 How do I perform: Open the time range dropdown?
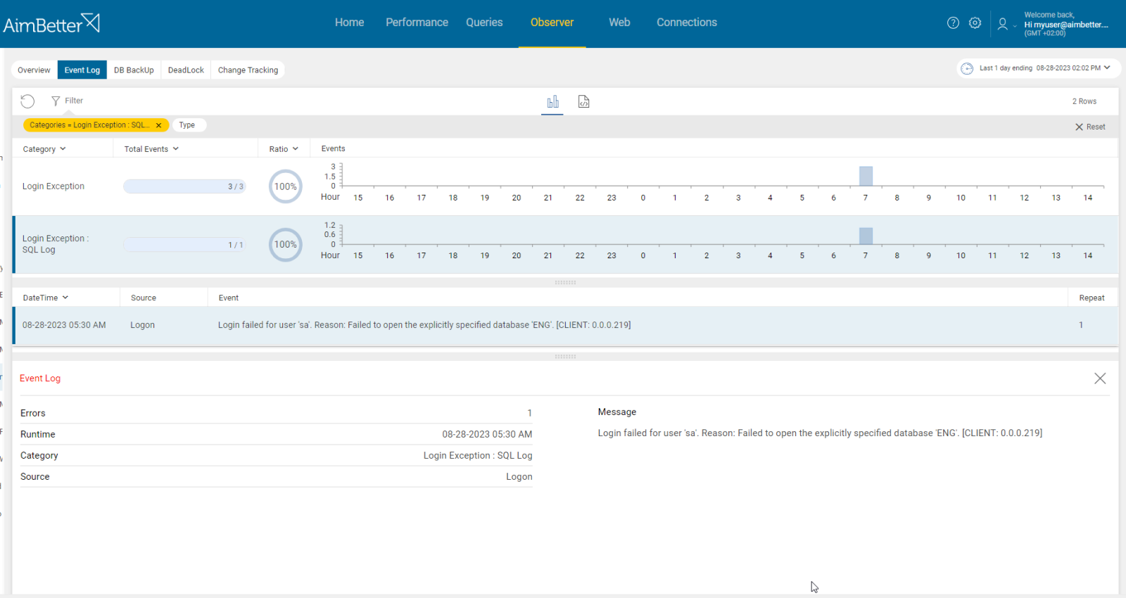point(1107,68)
